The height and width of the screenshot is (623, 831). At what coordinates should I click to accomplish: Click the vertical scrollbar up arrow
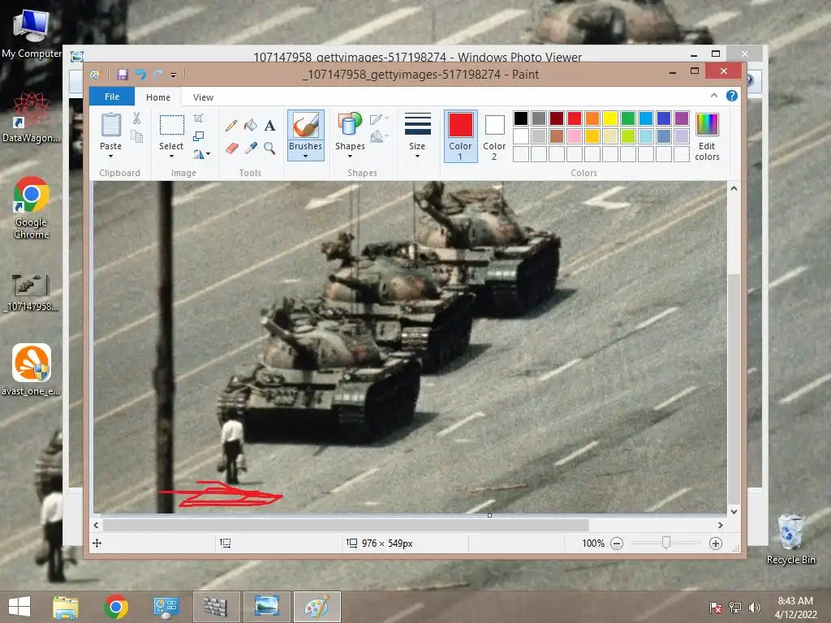pos(734,188)
